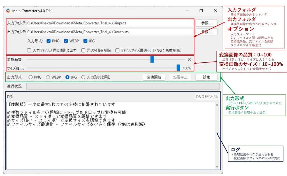Uncheck the PNG input format checkbox
Screen dimensions: 287x176
point(48,41)
